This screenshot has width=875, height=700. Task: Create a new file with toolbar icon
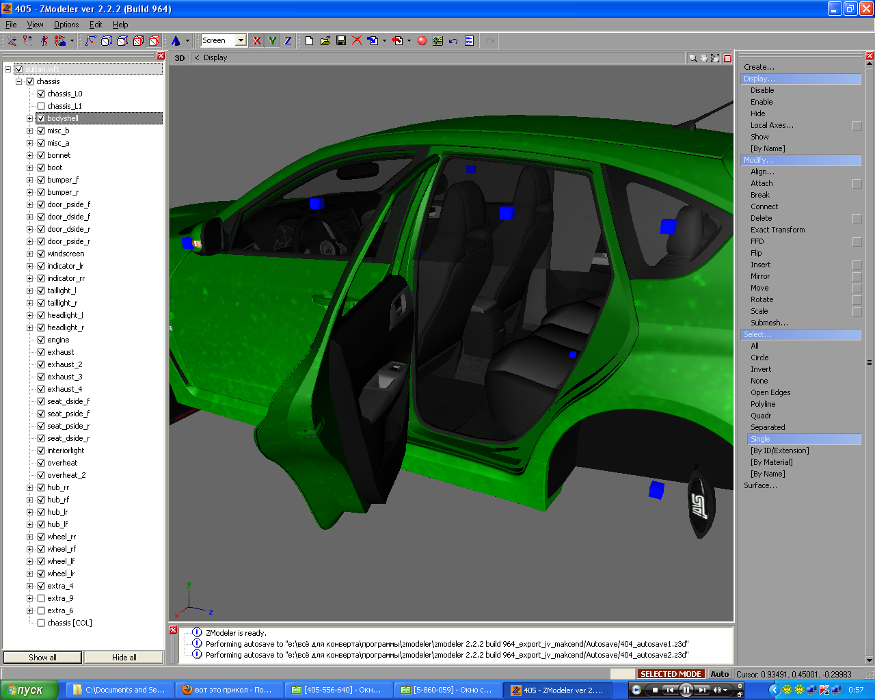309,41
